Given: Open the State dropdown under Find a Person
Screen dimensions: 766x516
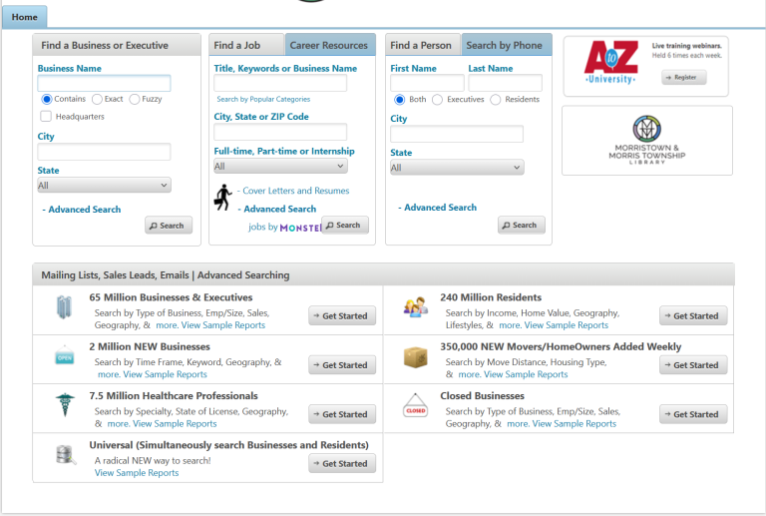Looking at the screenshot, I should 456,168.
